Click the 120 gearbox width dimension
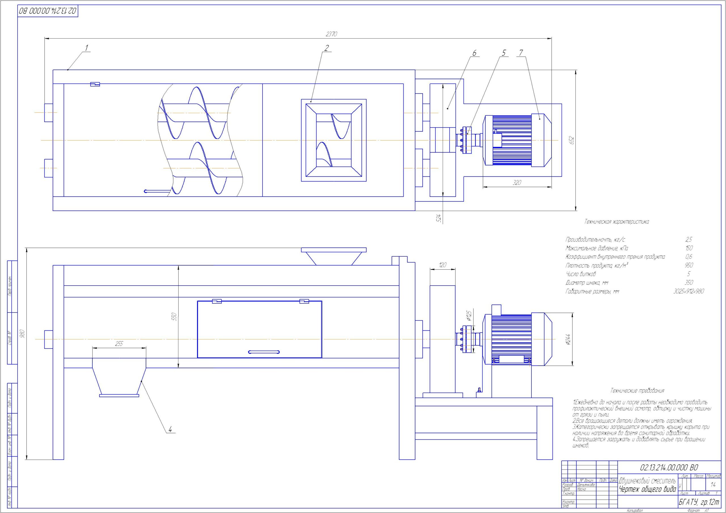726x513 pixels. 443,265
